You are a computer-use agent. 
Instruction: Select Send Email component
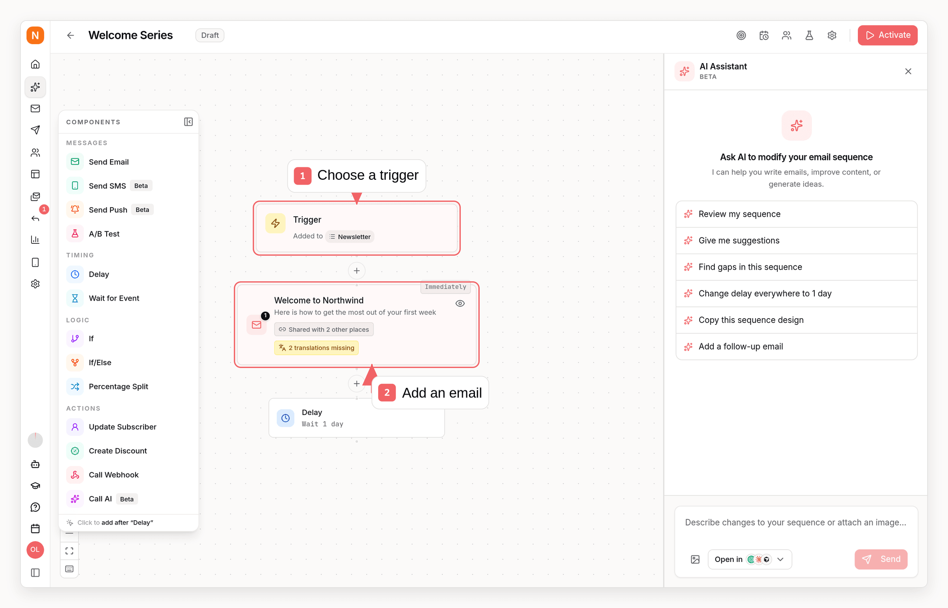[x=129, y=162]
